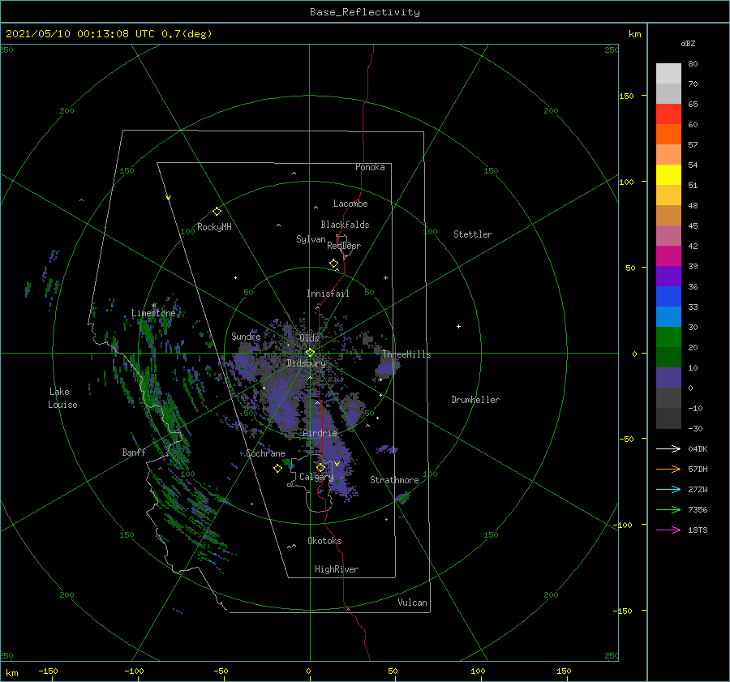This screenshot has width=730, height=682.
Task: Click the -150 tick on the bottom axis
Action: (49, 671)
